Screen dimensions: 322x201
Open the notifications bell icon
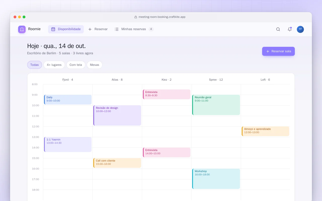(x=290, y=29)
